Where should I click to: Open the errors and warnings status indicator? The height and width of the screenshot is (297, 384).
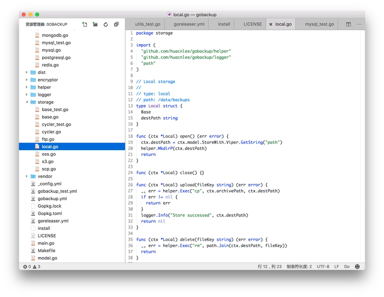pyautogui.click(x=32, y=266)
